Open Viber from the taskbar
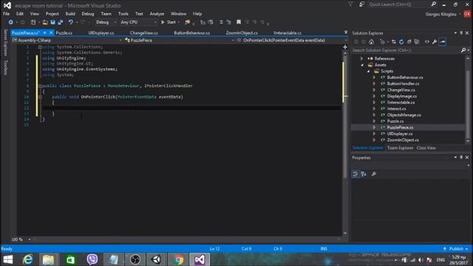 tap(92, 259)
